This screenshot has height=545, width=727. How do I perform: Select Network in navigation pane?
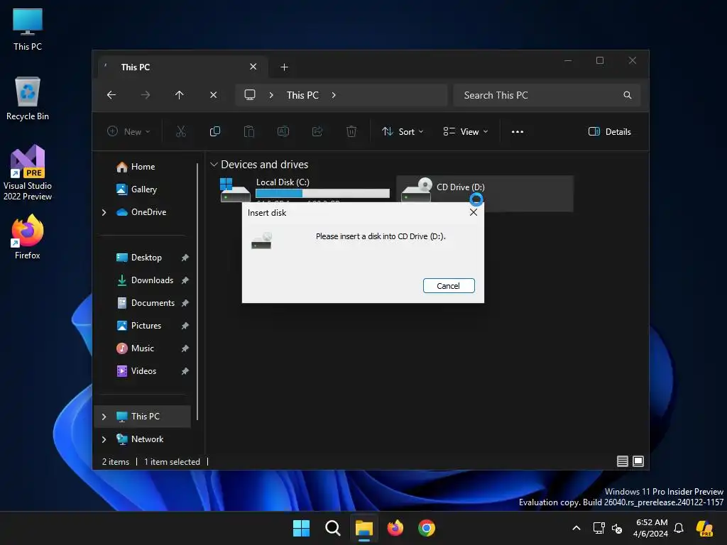[x=147, y=439]
